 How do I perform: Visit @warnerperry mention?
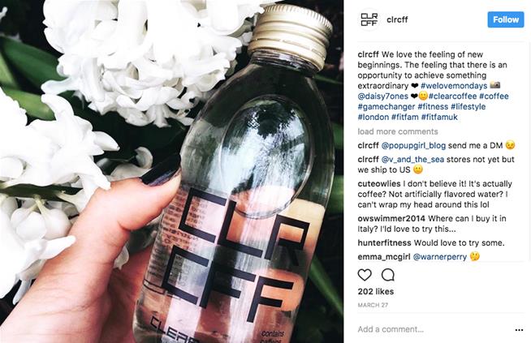point(440,257)
